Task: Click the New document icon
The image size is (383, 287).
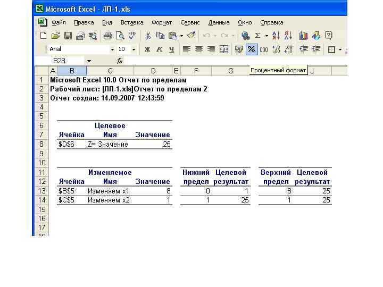Action: coord(43,36)
